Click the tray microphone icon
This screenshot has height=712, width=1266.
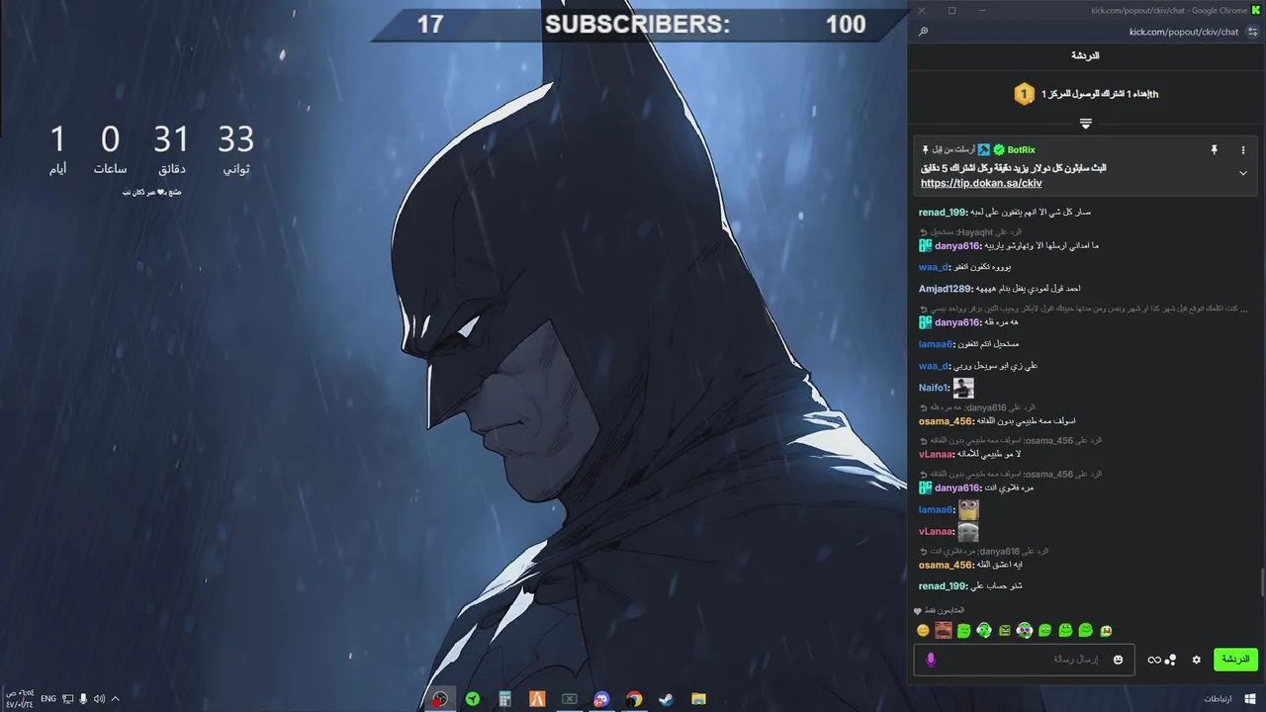pos(83,699)
